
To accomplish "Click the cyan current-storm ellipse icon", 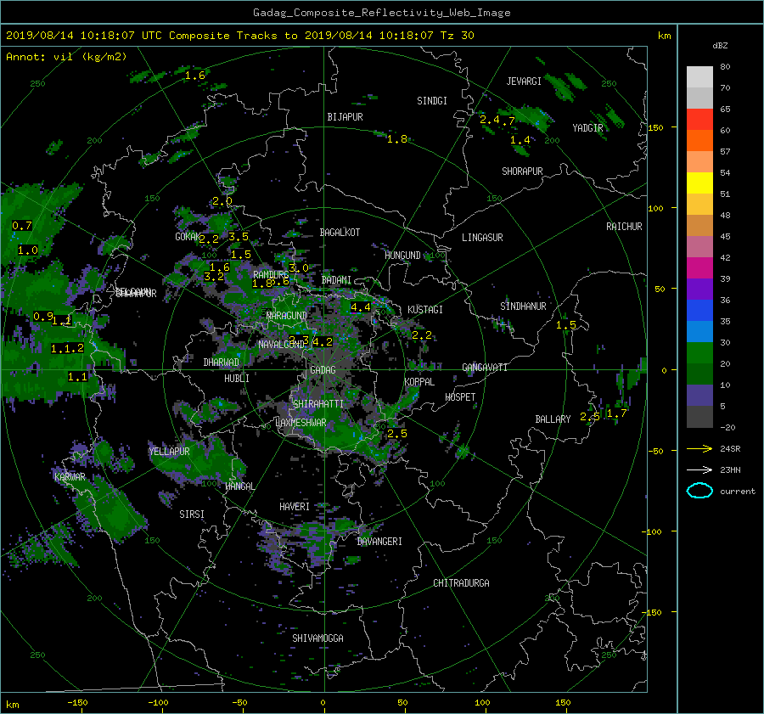I will coord(699,491).
